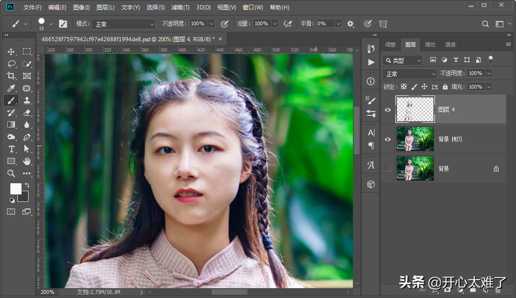Switch to the 通道 tab

[x=450, y=45]
